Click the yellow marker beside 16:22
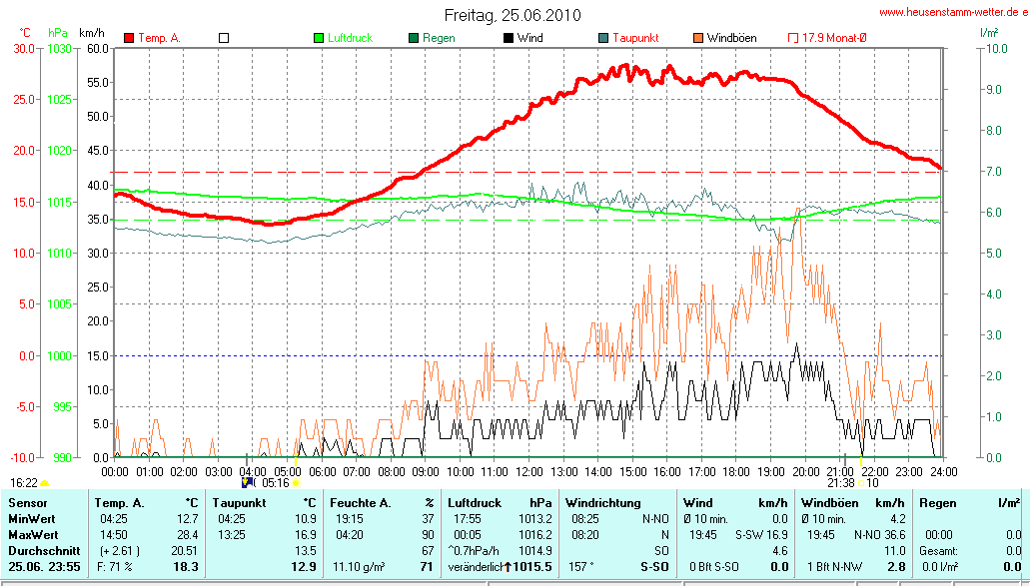Image resolution: width=1033 pixels, height=586 pixels. (45, 483)
